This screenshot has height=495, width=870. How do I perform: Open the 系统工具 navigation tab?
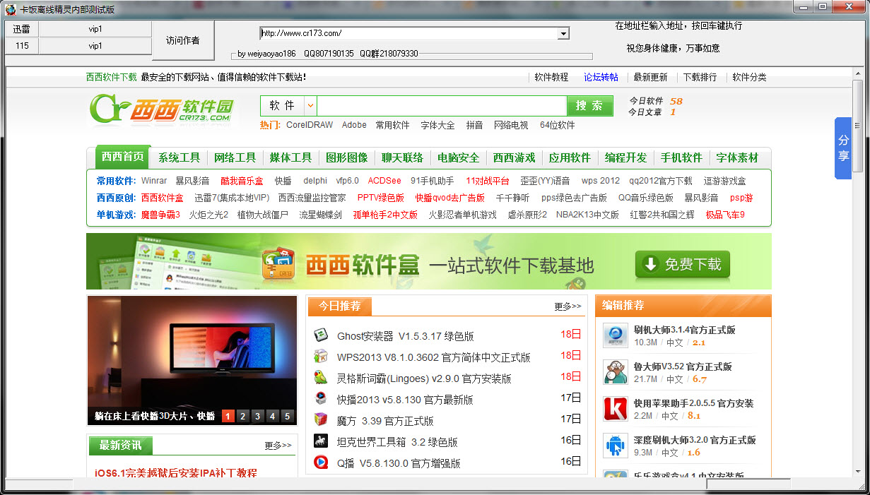click(179, 157)
